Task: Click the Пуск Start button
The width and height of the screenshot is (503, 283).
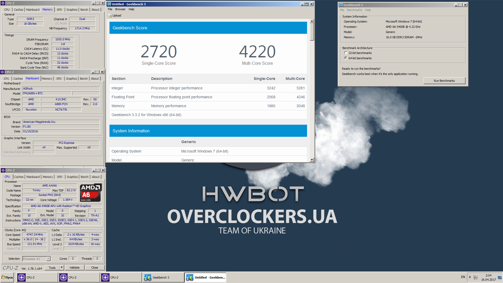Action: (x=7, y=277)
